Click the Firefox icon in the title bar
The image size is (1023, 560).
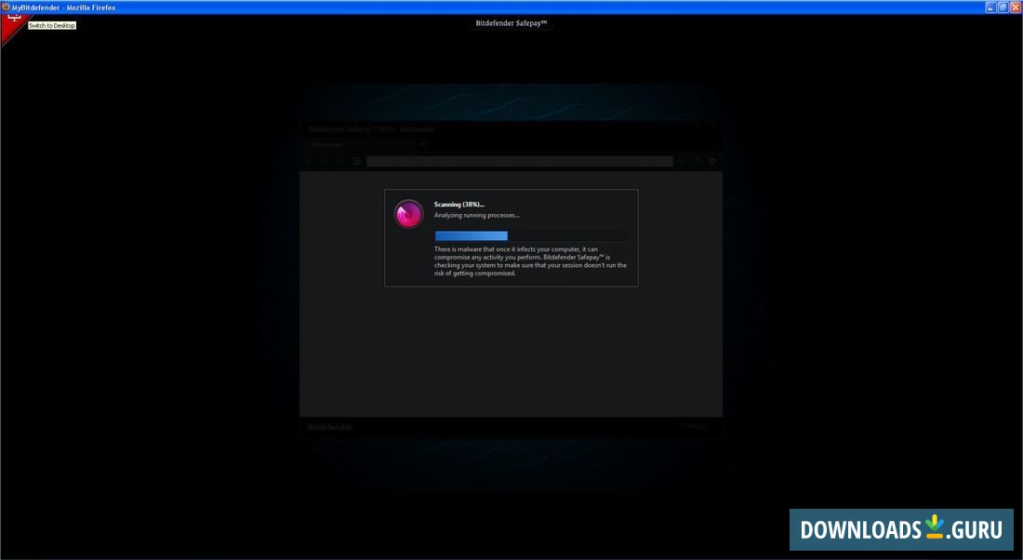click(6, 7)
